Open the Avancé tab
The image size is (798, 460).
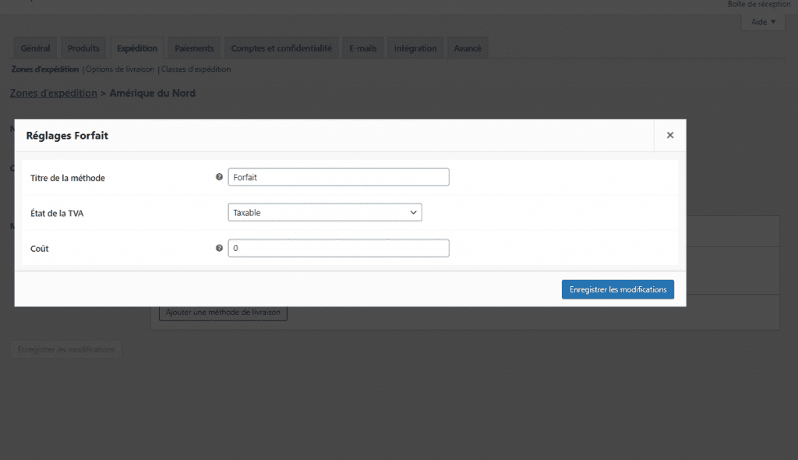(x=468, y=48)
